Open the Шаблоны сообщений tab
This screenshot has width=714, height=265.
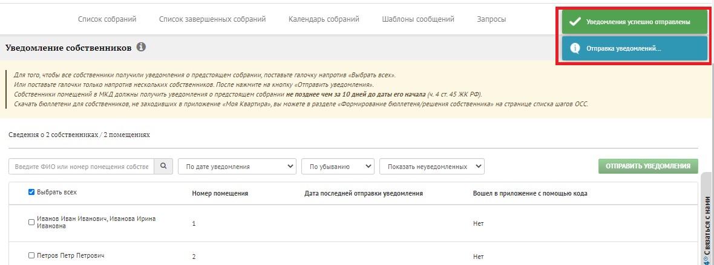418,19
